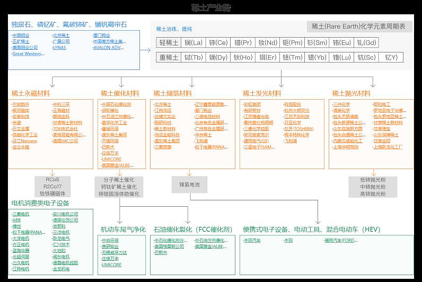Viewport: 422px width, 282px height.
Task: Click the 卧龙电气 link
Action: (61, 239)
